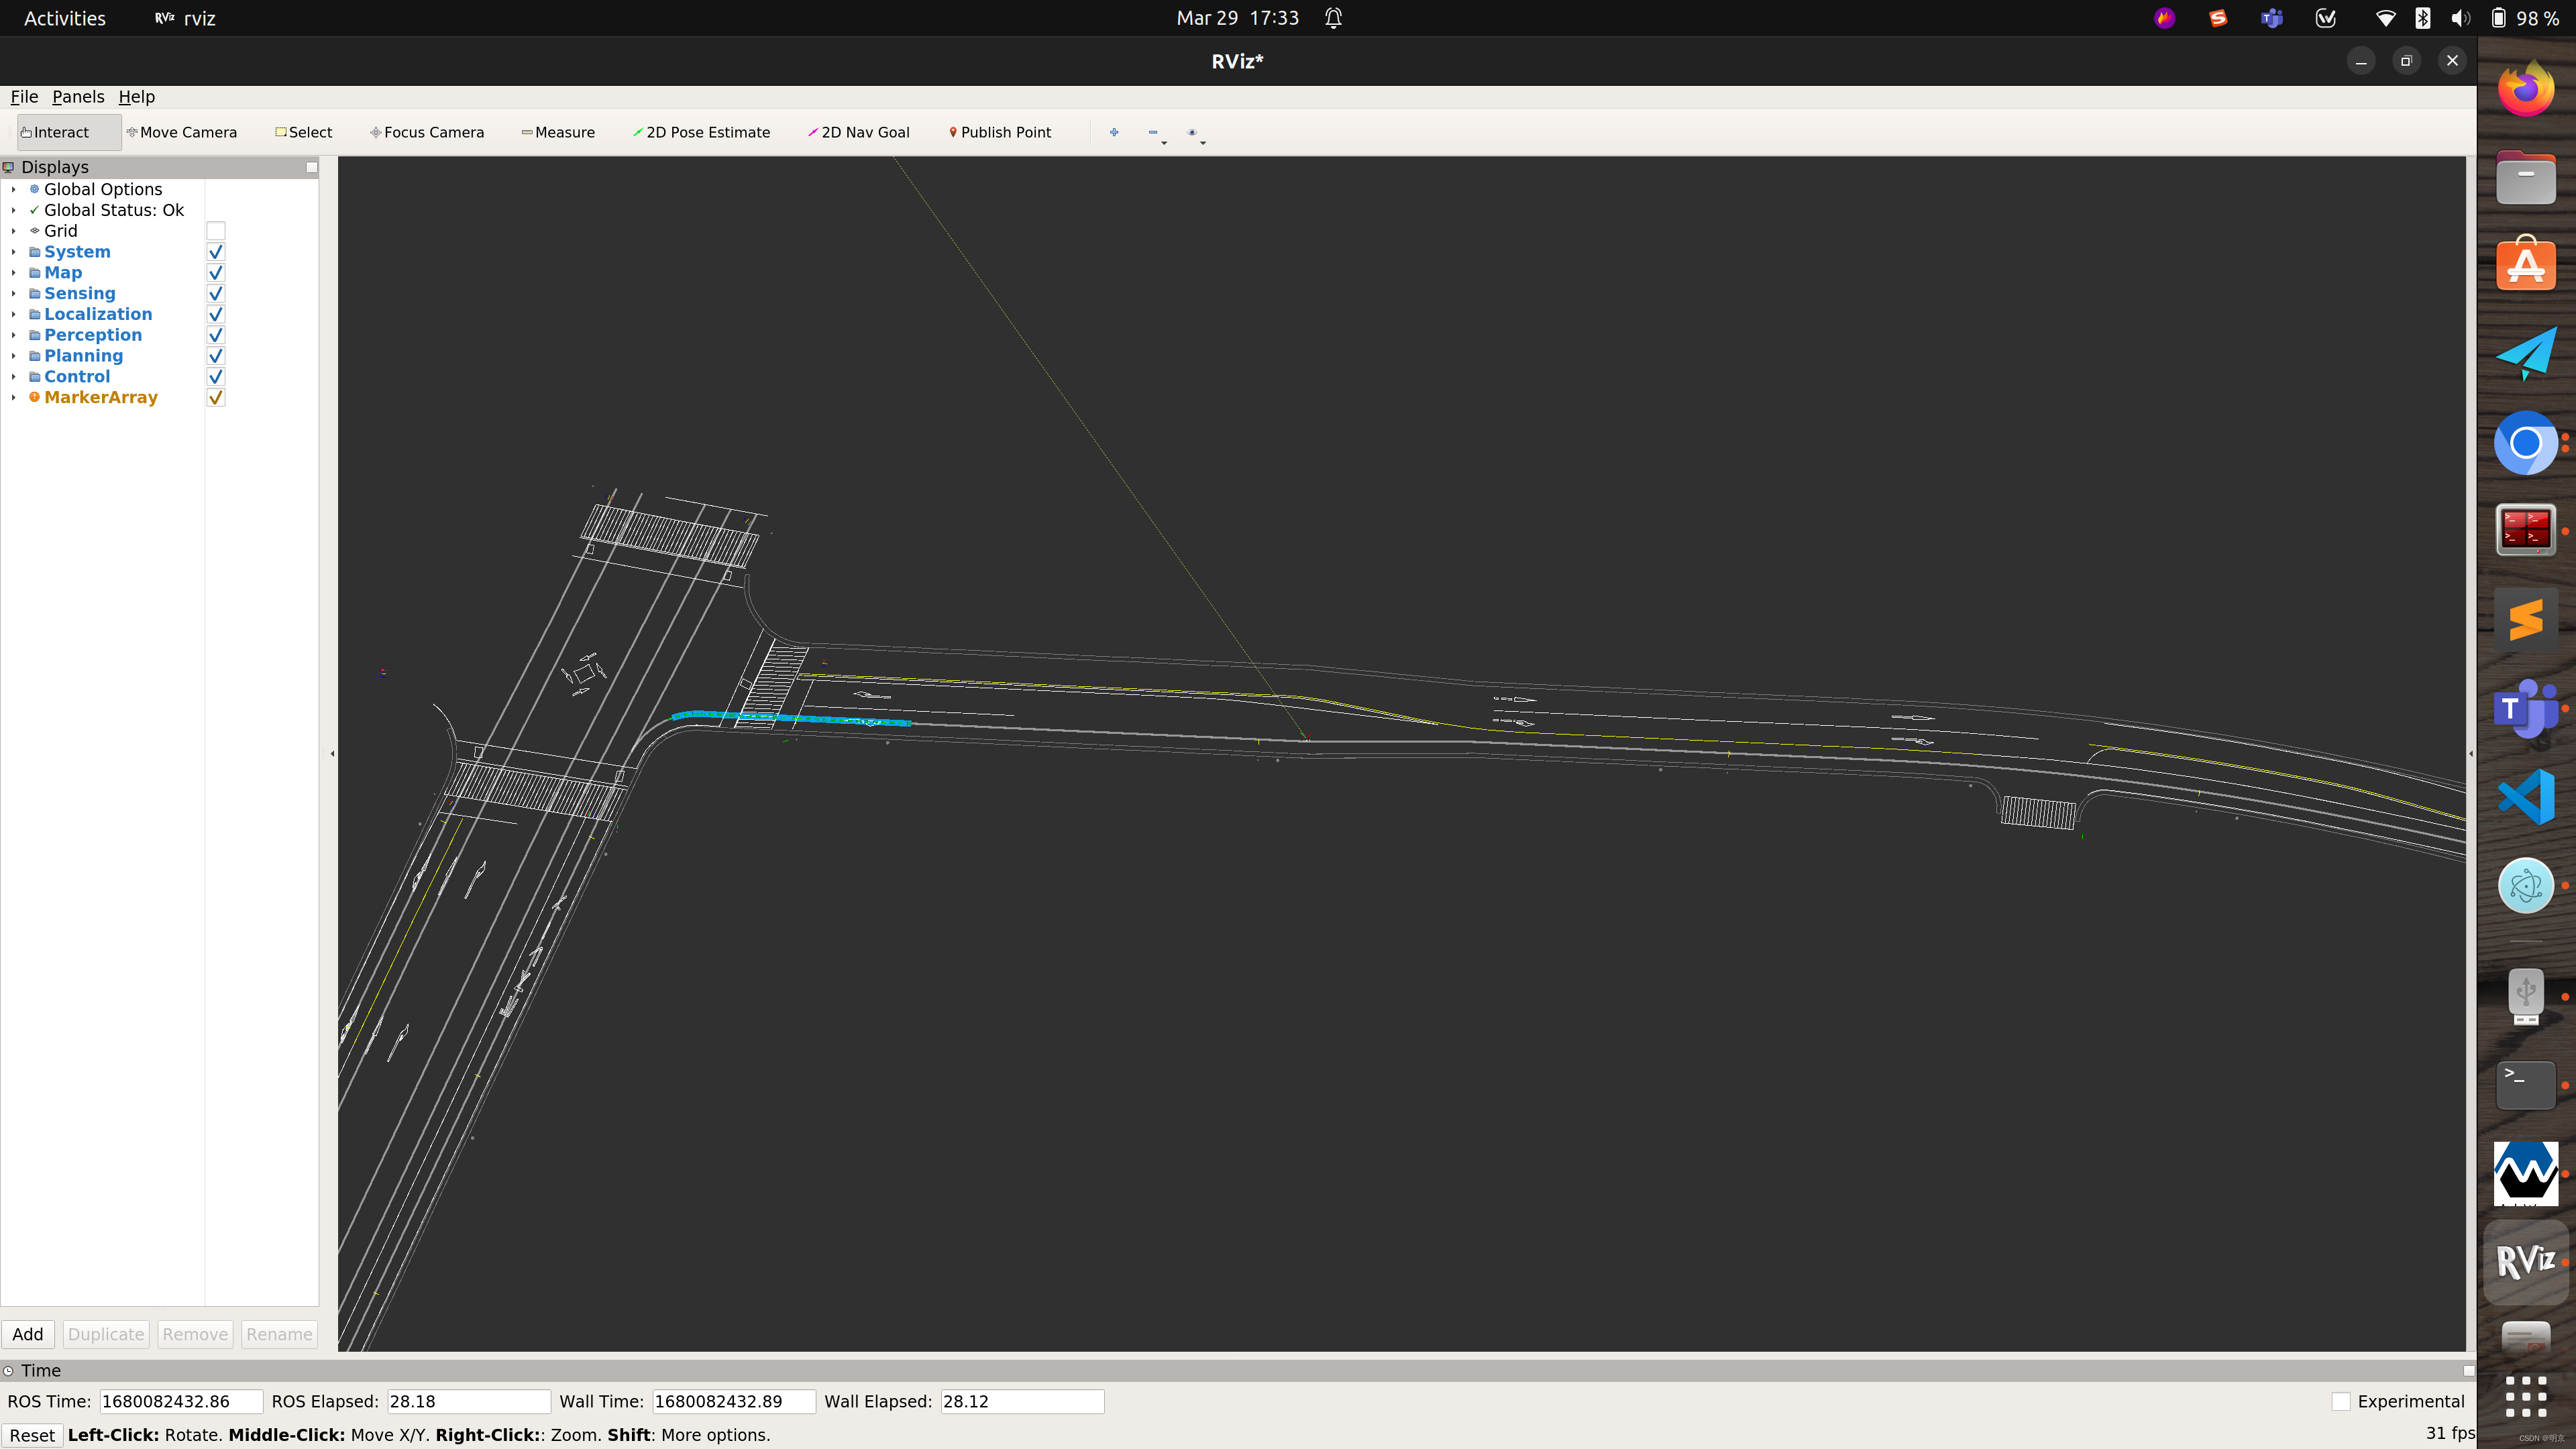Viewport: 2576px width, 1449px height.
Task: Click the blue plus add-tool icon
Action: tap(1114, 132)
